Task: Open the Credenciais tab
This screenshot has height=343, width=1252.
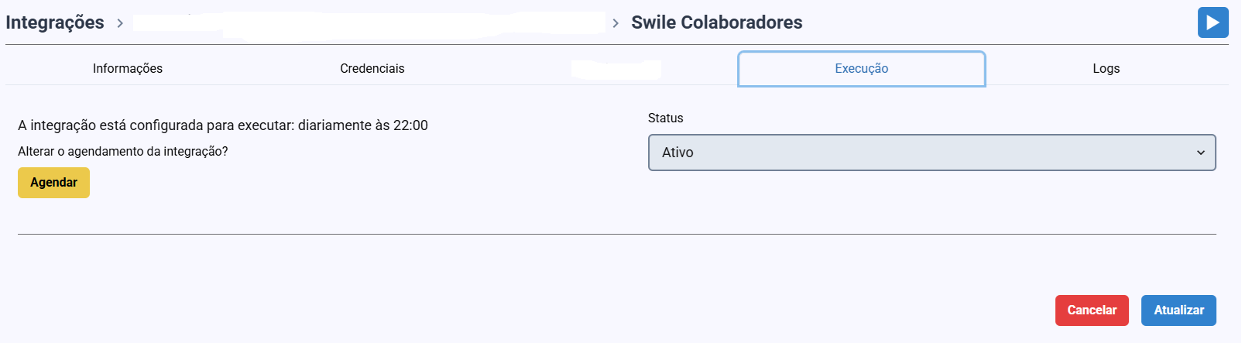Action: pos(372,68)
